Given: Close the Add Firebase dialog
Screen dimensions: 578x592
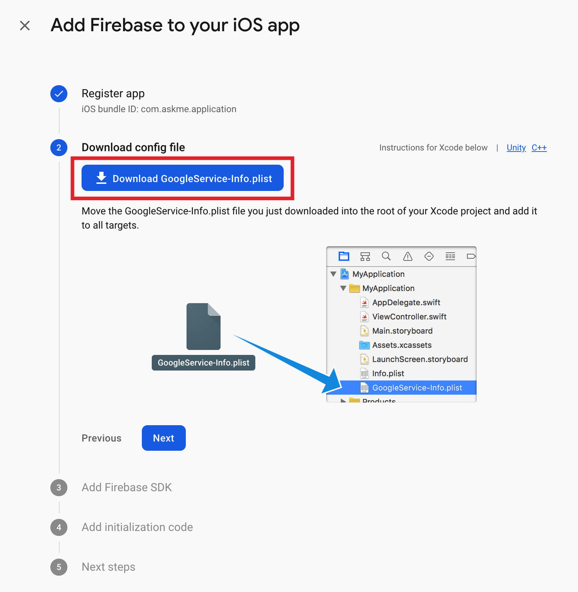Looking at the screenshot, I should point(25,25).
